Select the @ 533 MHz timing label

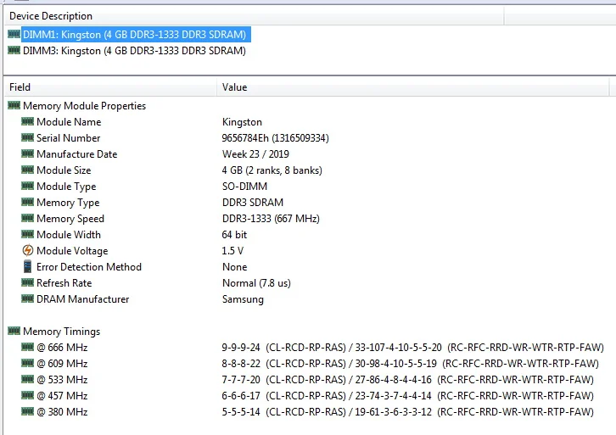click(62, 380)
